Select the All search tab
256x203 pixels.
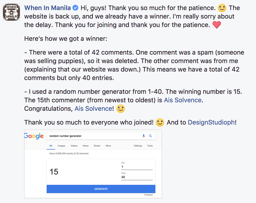(51, 146)
